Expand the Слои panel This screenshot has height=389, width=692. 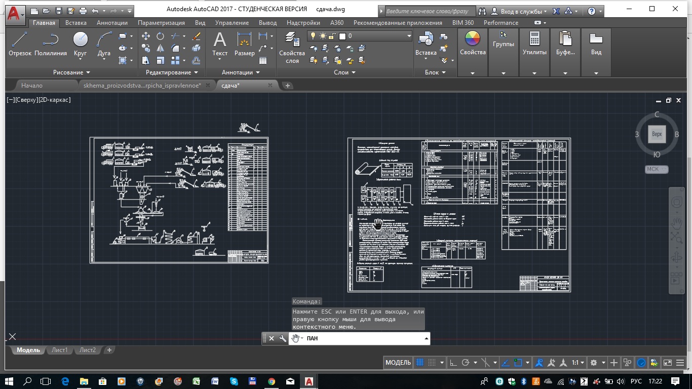coord(344,72)
